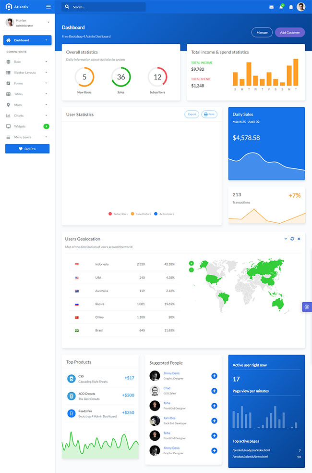Viewport: 312px width, 473px height.
Task: Expand the Mizrian Administrator user dropdown
Action: (x=48, y=22)
